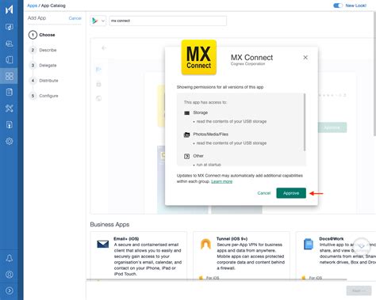Open the Settings gear icon in the sidebar

coord(10,141)
